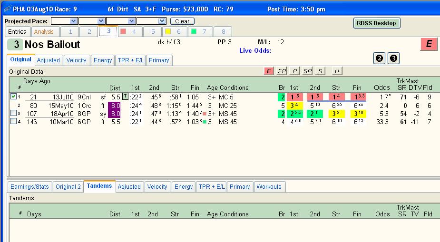Select horse tab 7 with green marker

(x=200, y=32)
